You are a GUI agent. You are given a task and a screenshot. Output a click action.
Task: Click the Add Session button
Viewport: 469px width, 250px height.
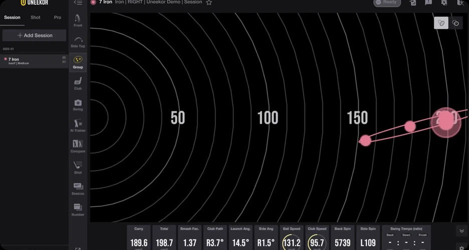[x=35, y=35]
